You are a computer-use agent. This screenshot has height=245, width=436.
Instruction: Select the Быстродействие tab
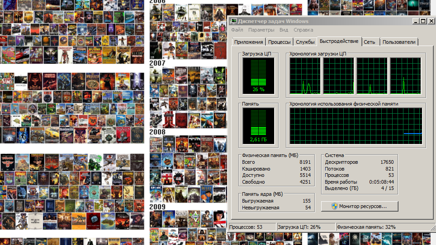pyautogui.click(x=339, y=41)
